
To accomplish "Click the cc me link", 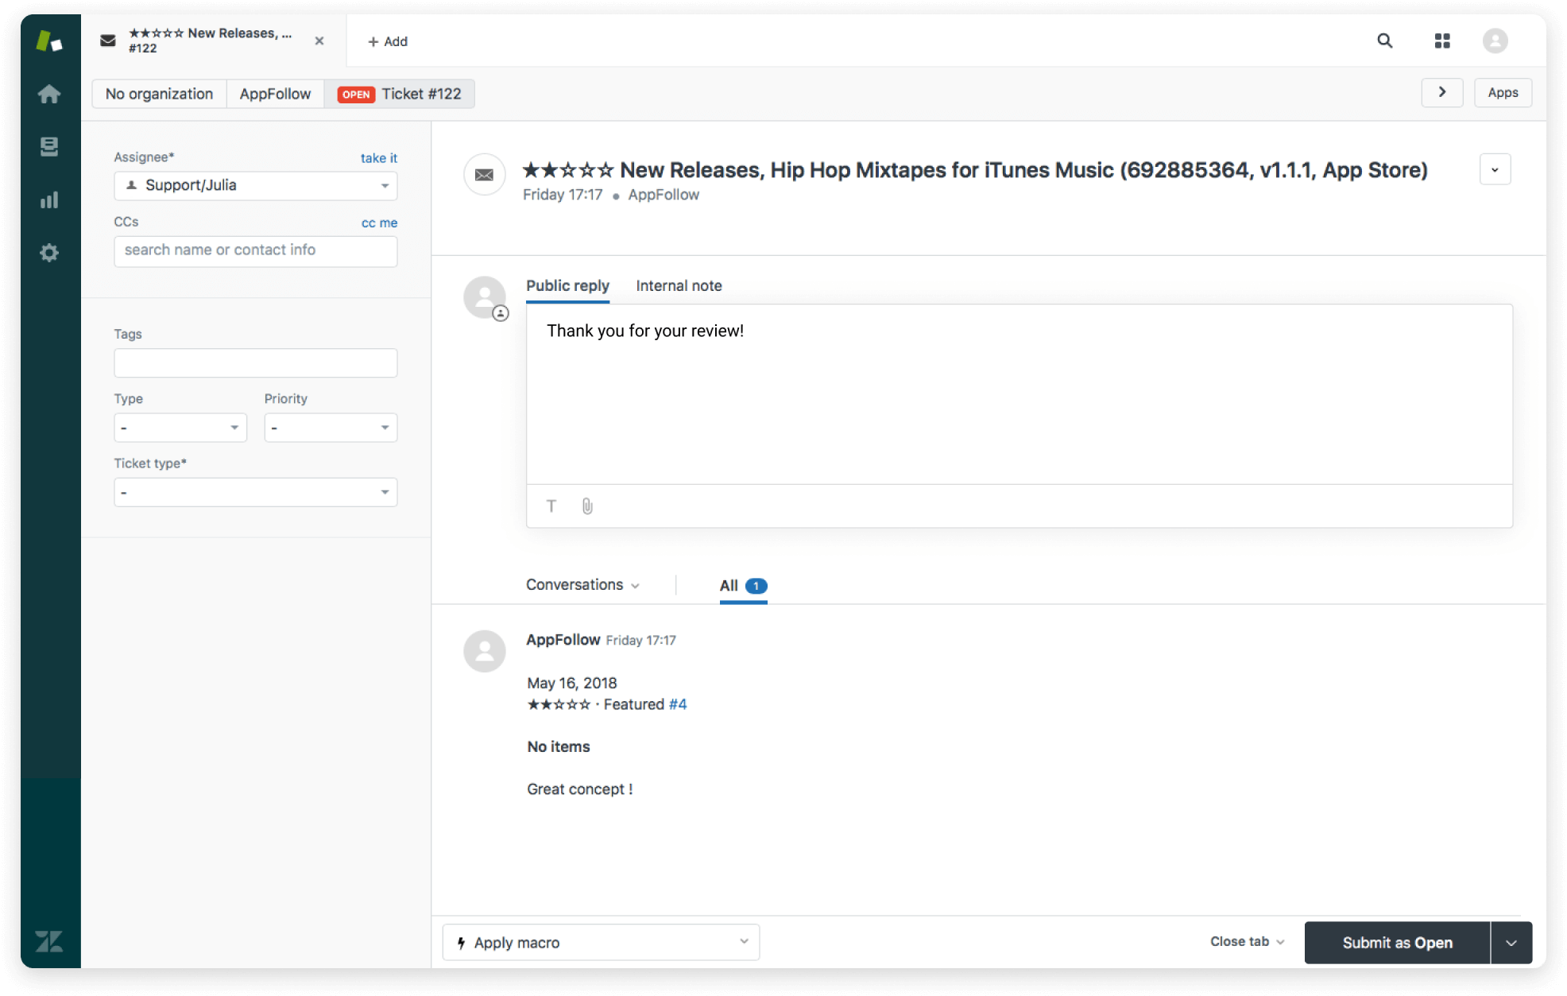I will point(379,223).
